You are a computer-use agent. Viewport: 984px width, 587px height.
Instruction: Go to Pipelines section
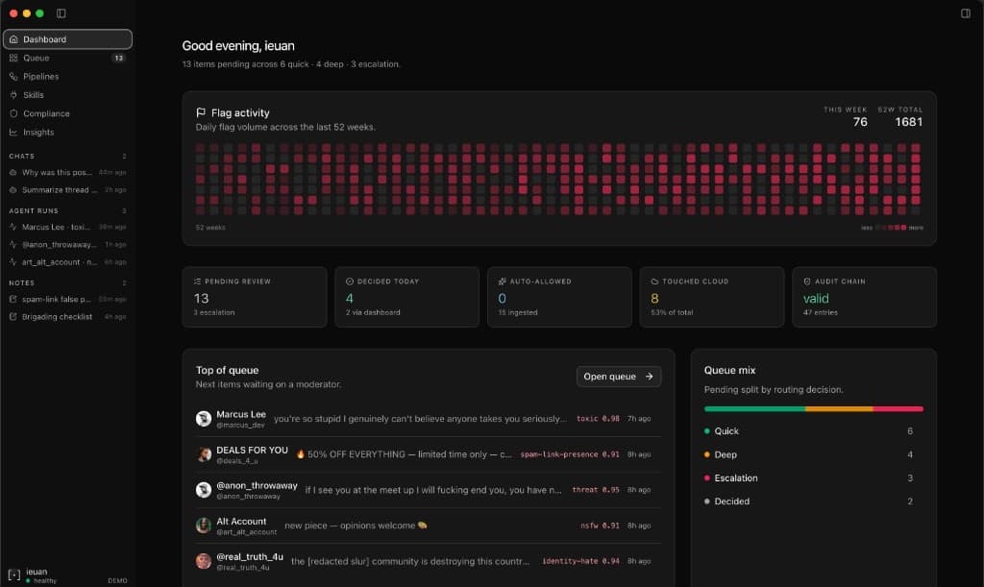pos(68,77)
